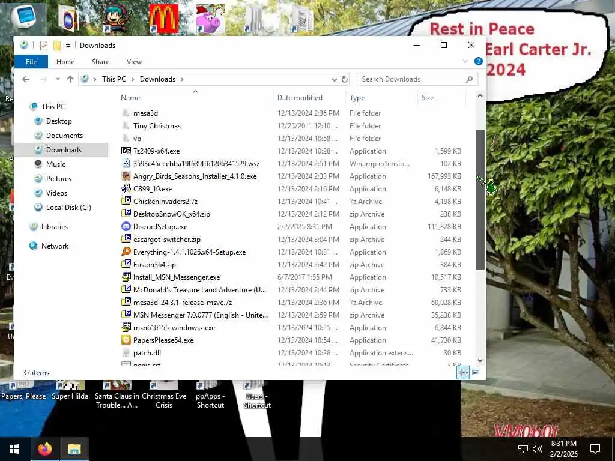
Task: Select the Winamp .wsz file icon
Action: tap(126, 163)
